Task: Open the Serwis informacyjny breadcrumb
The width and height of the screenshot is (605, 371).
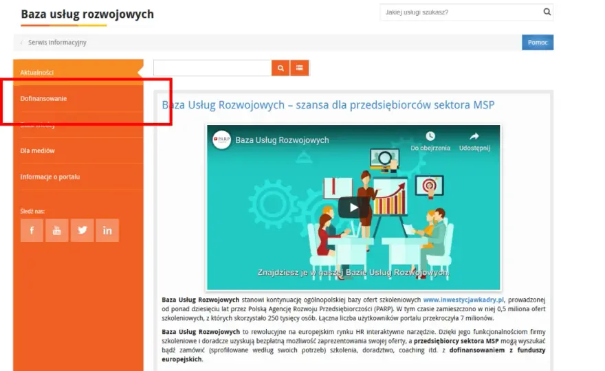Action: pos(57,43)
